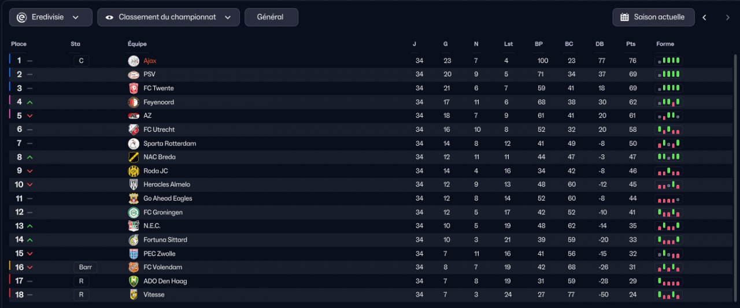This screenshot has width=740, height=308.
Task: Open the Go Ahead Eagles team link
Action: coord(168,198)
